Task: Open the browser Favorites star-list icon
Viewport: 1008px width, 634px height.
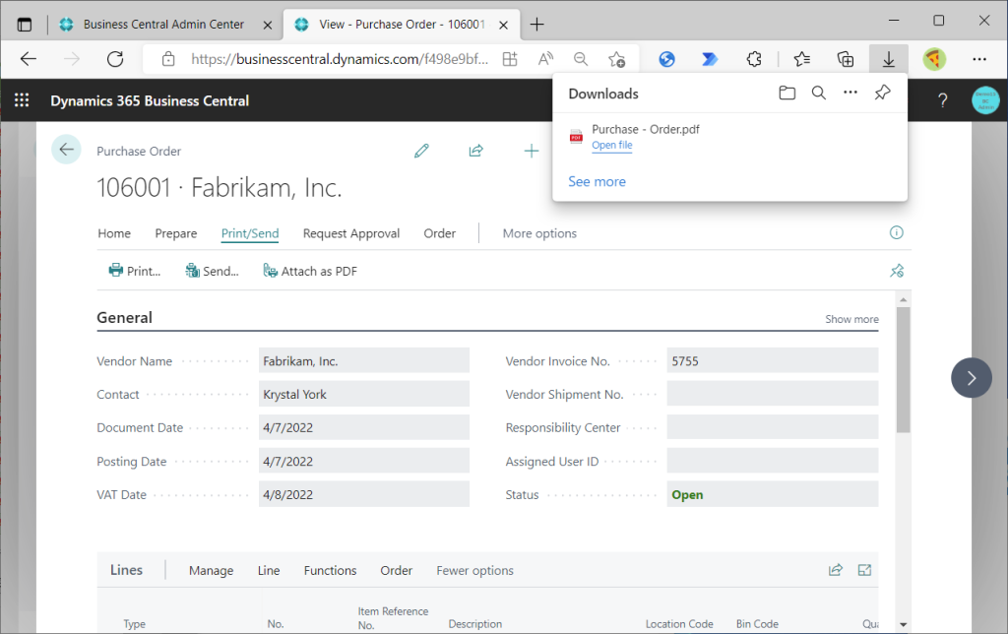Action: coord(801,59)
